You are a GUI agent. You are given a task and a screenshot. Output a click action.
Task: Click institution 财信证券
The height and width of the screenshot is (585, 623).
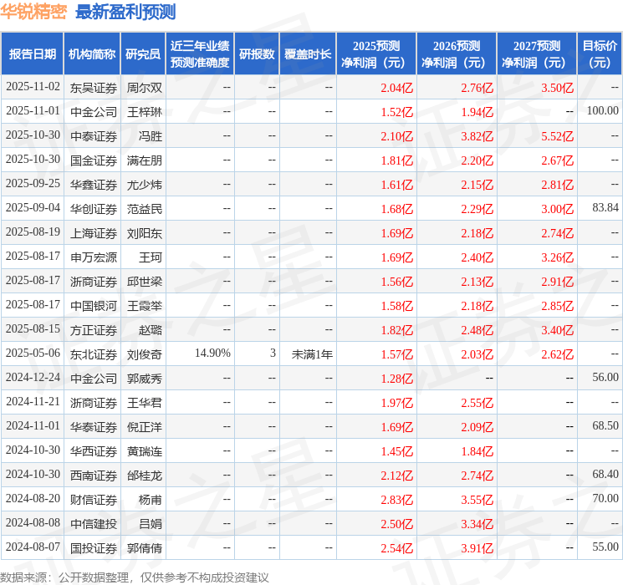pyautogui.click(x=94, y=500)
